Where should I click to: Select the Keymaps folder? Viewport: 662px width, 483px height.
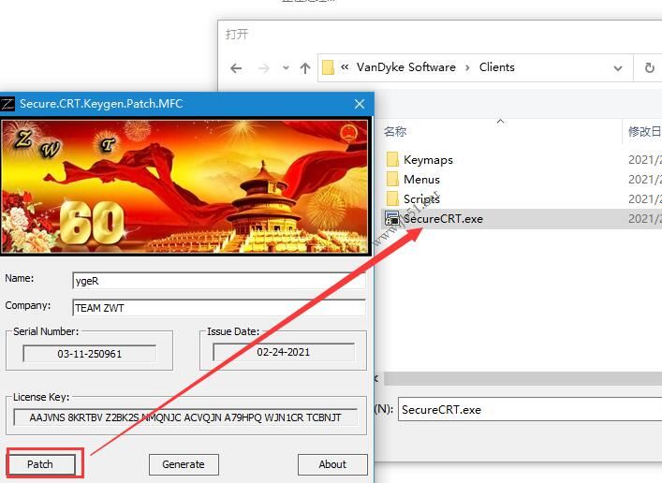click(428, 160)
